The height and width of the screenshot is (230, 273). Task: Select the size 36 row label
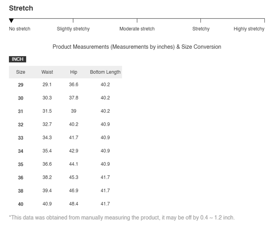pos(21,178)
